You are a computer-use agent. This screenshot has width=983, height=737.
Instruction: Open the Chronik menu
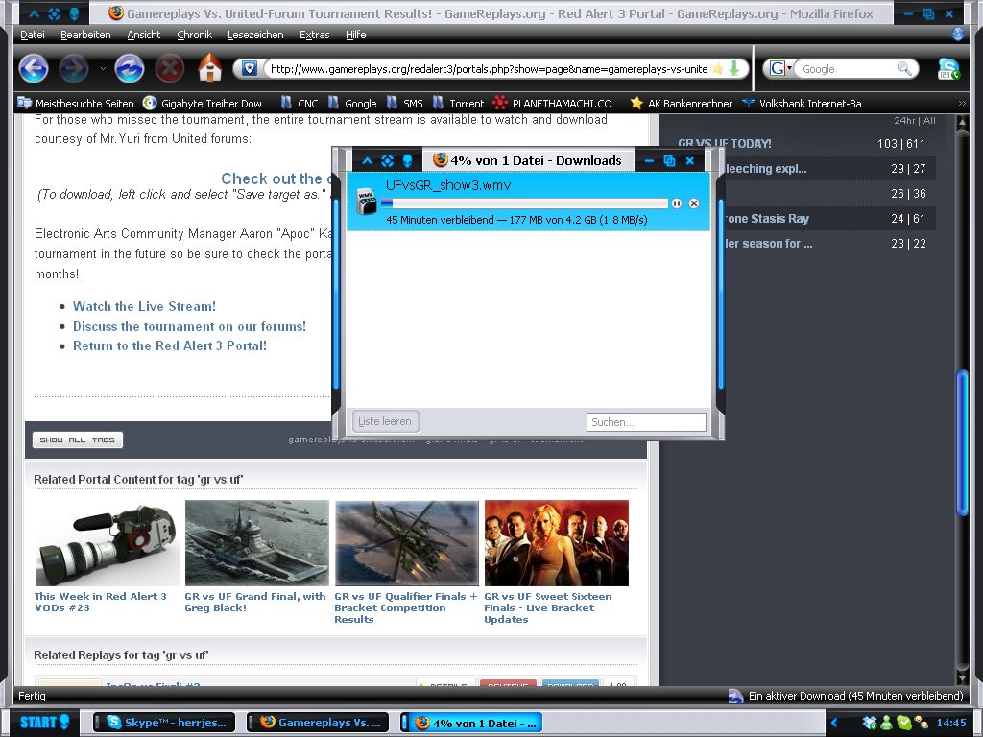coord(194,35)
